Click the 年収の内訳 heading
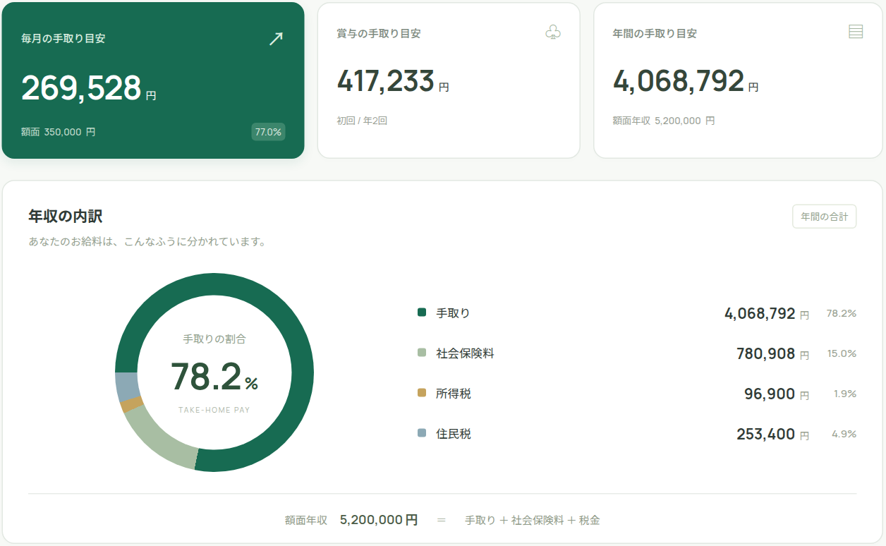Viewport: 886px width, 546px height. [66, 216]
